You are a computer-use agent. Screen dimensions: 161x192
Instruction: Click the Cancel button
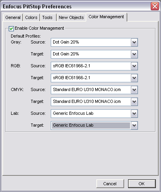pos(110,184)
